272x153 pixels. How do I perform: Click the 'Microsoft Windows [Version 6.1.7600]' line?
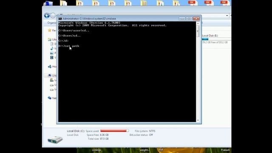coord(89,23)
